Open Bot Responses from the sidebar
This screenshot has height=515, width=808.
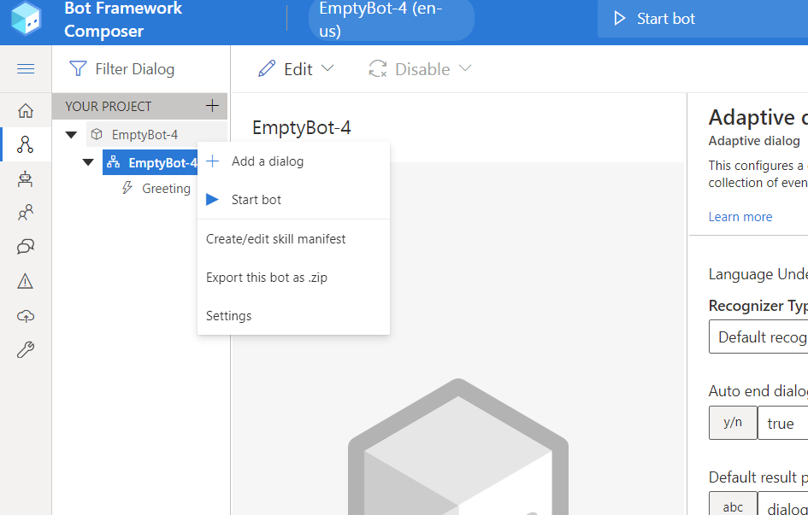[26, 178]
